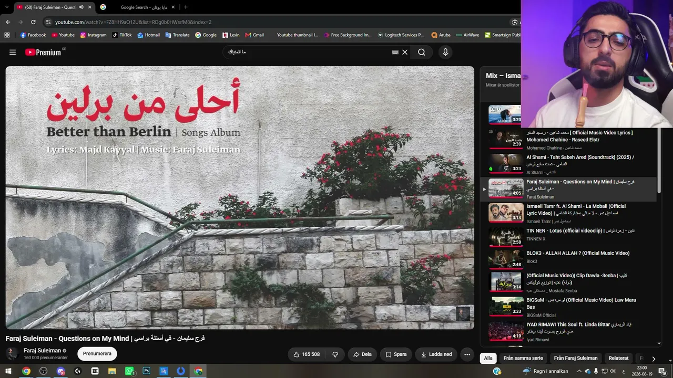The image size is (673, 378).
Task: Open the Logitech Services bookmark
Action: [x=401, y=35]
